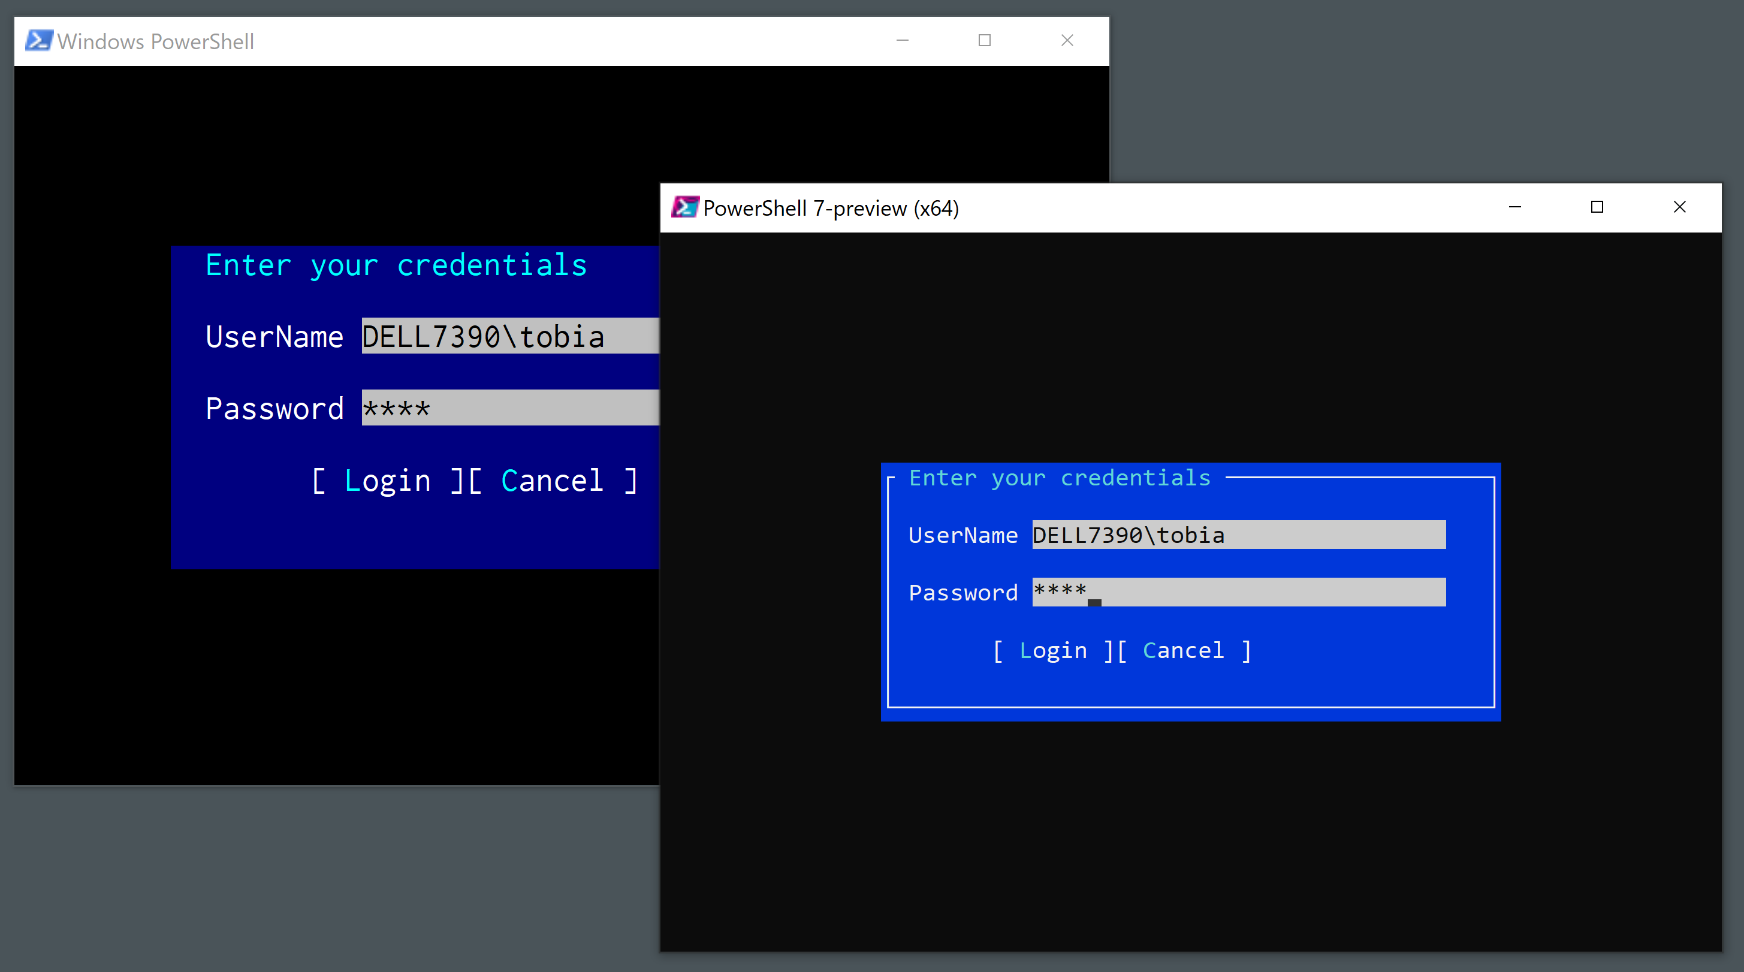
Task: Select the Password field in PowerShell 7-preview
Action: coord(1238,592)
